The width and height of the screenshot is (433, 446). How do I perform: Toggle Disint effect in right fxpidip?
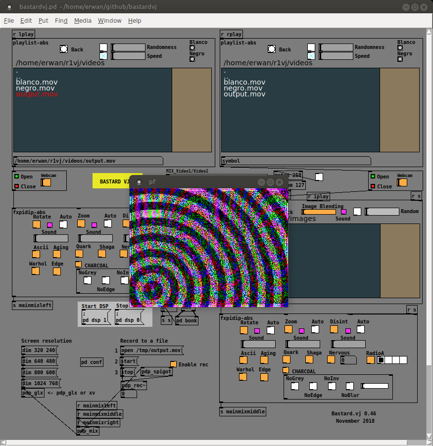coord(334,329)
